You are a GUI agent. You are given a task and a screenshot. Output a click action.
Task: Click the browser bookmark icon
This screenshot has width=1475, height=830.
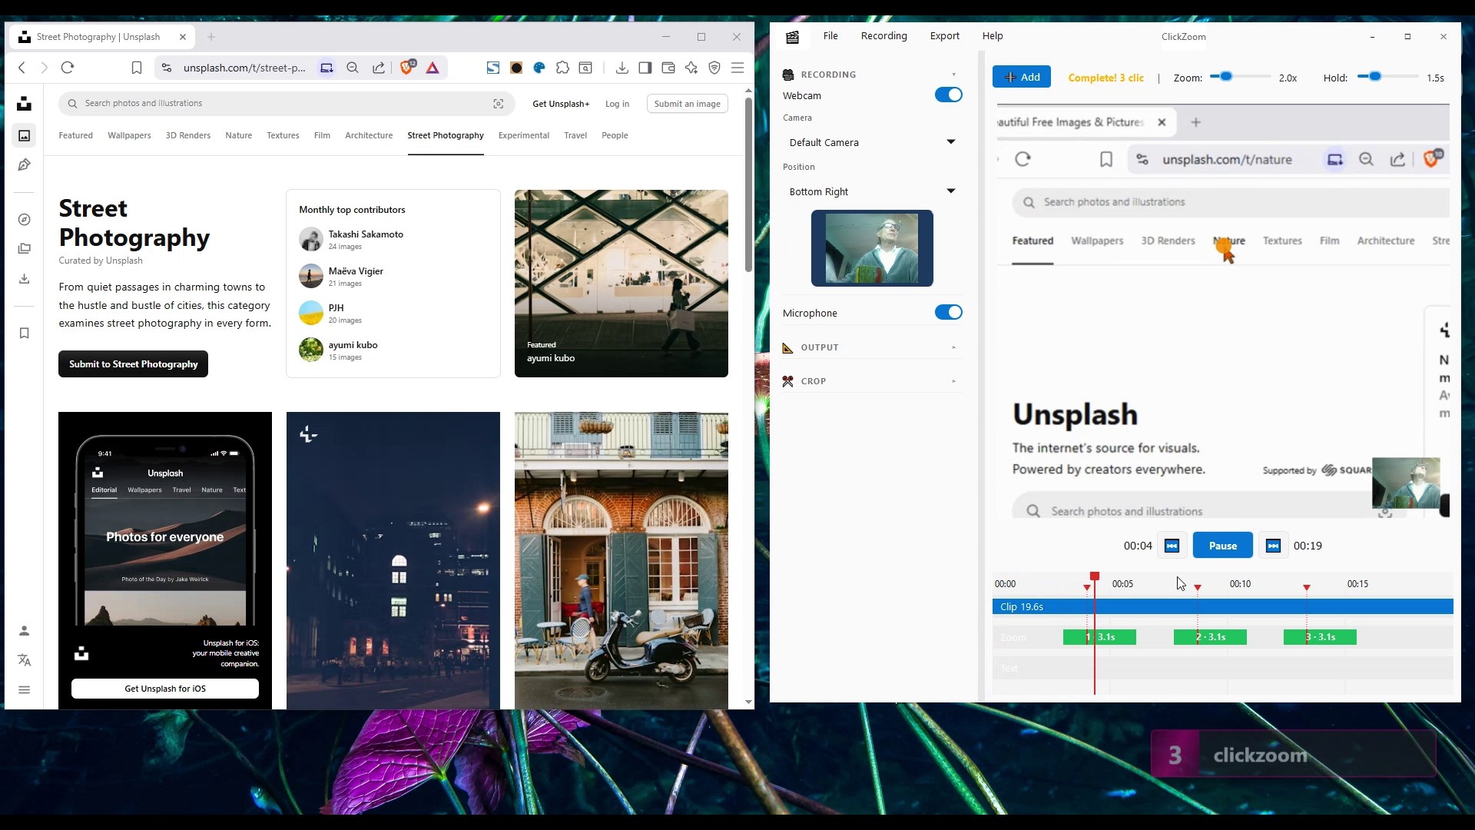(x=137, y=68)
